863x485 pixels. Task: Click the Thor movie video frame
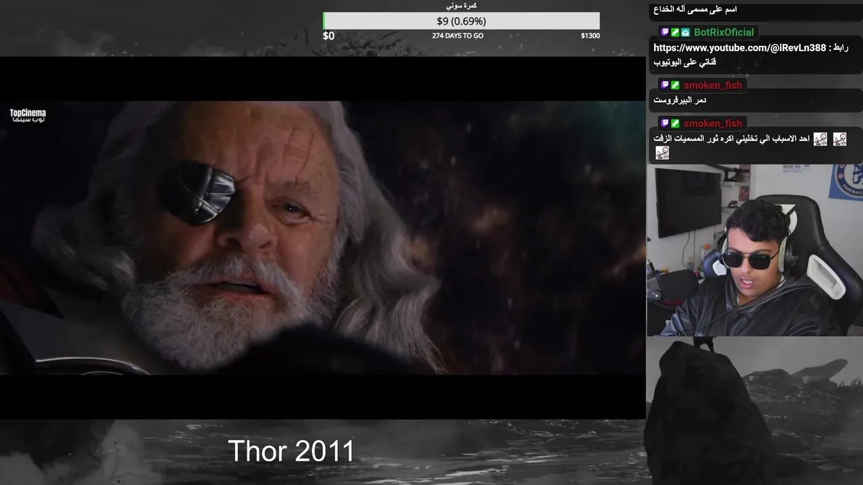pyautogui.click(x=323, y=238)
